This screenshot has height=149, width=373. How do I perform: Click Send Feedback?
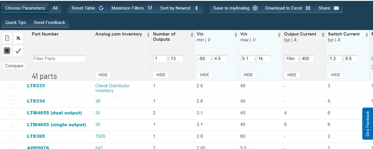click(50, 22)
